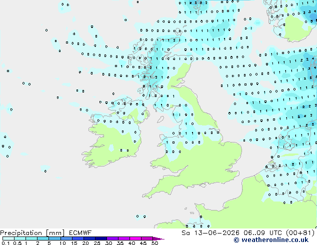Click the '35' legend scale label
The height and width of the screenshot is (245, 317).
click(x=120, y=243)
